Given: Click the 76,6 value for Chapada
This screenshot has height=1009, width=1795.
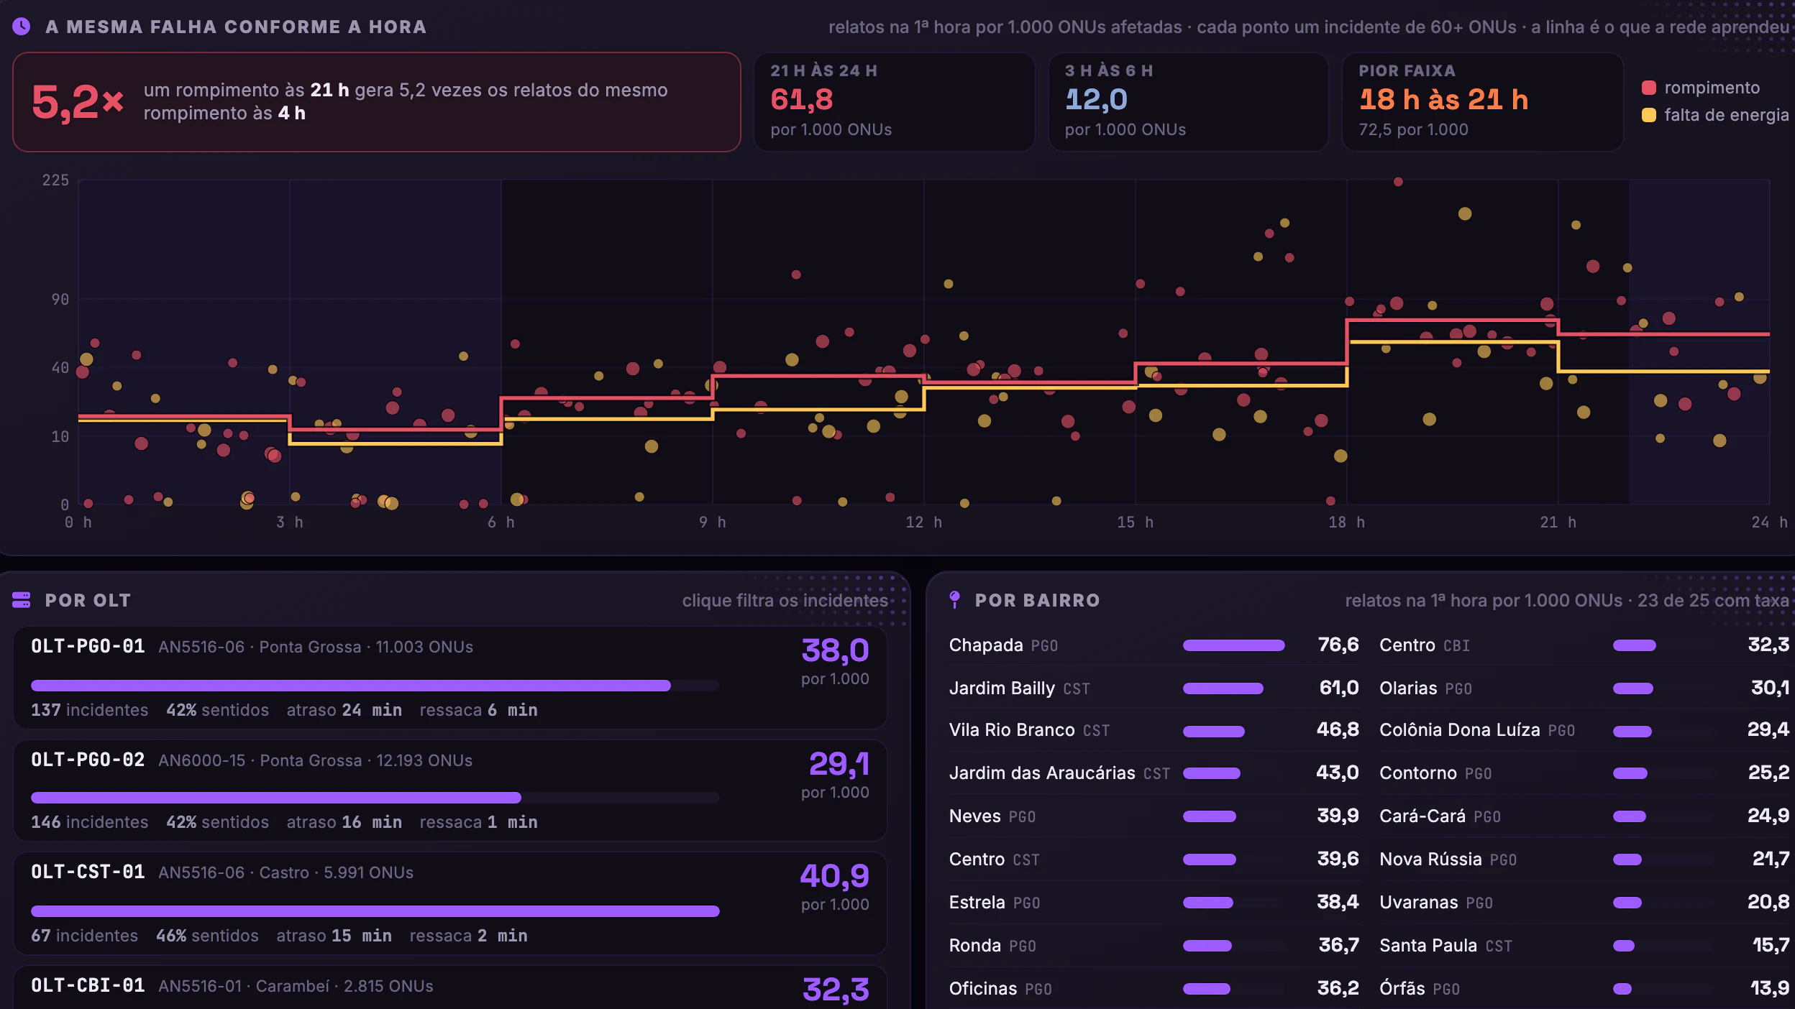Looking at the screenshot, I should click(x=1338, y=645).
